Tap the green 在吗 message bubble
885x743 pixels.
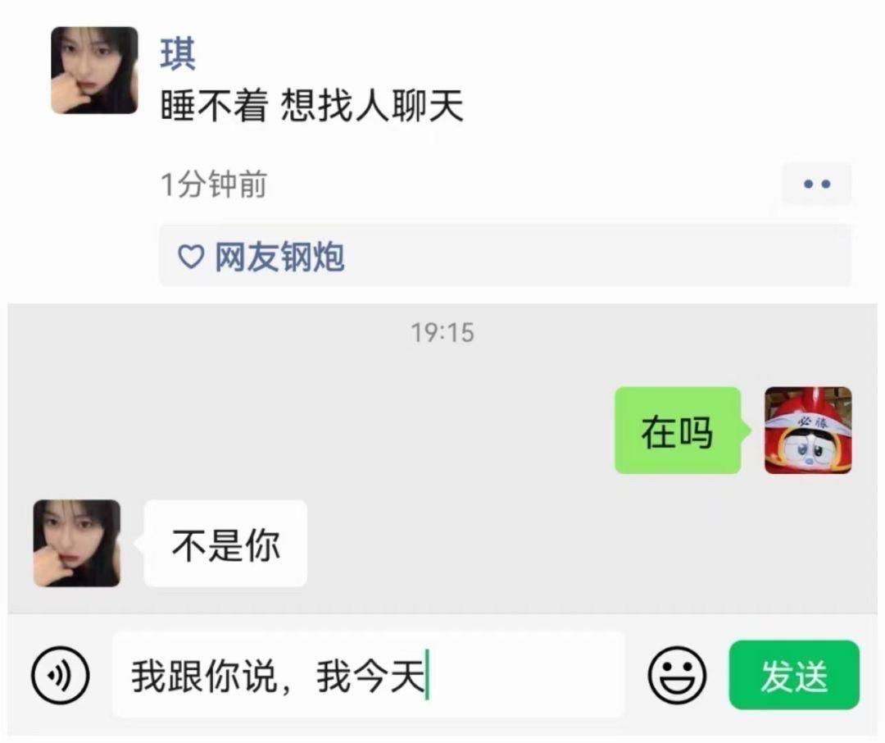(x=678, y=431)
